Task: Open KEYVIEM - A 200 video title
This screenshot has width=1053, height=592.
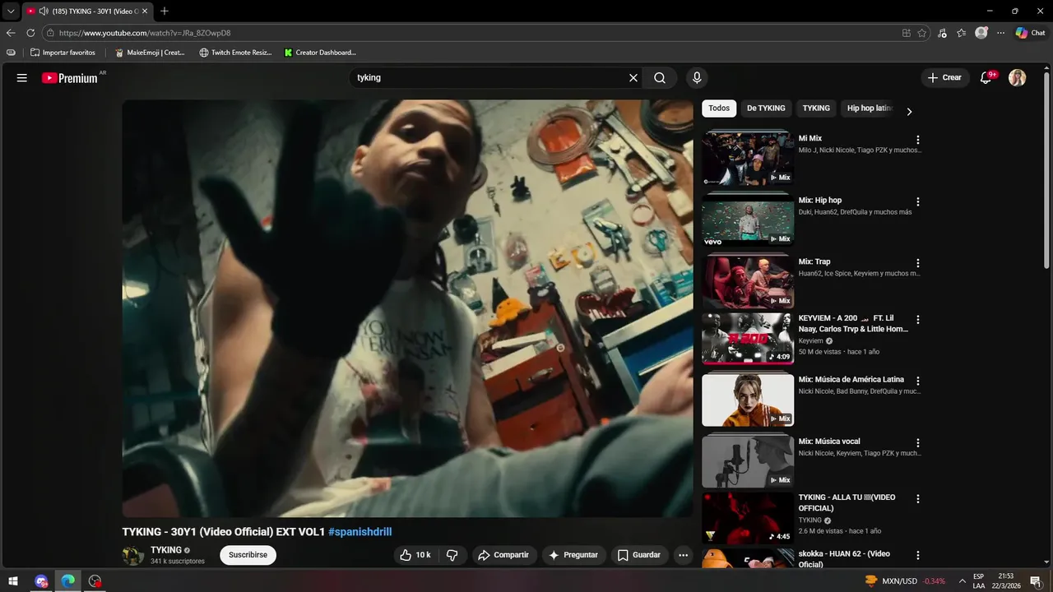Action: 853,323
